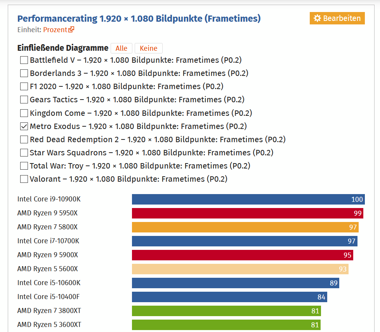This screenshot has height=332, width=380.
Task: Click the AMD Ryzen 9 5900X label
Action: coord(48,255)
